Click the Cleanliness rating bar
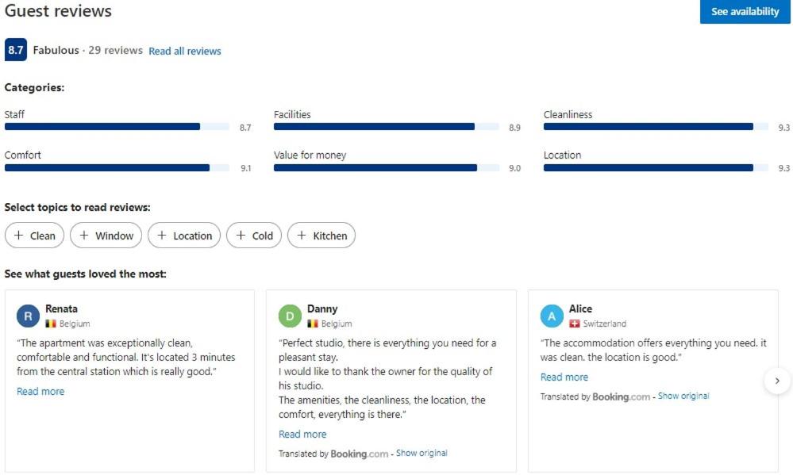This screenshot has height=475, width=793. (649, 126)
